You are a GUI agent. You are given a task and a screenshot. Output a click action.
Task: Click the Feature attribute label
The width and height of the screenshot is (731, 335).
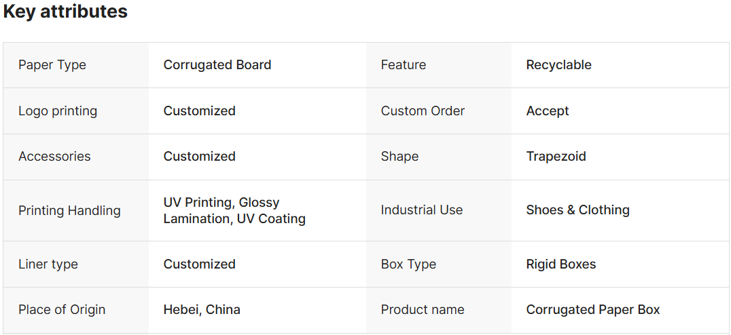(404, 65)
